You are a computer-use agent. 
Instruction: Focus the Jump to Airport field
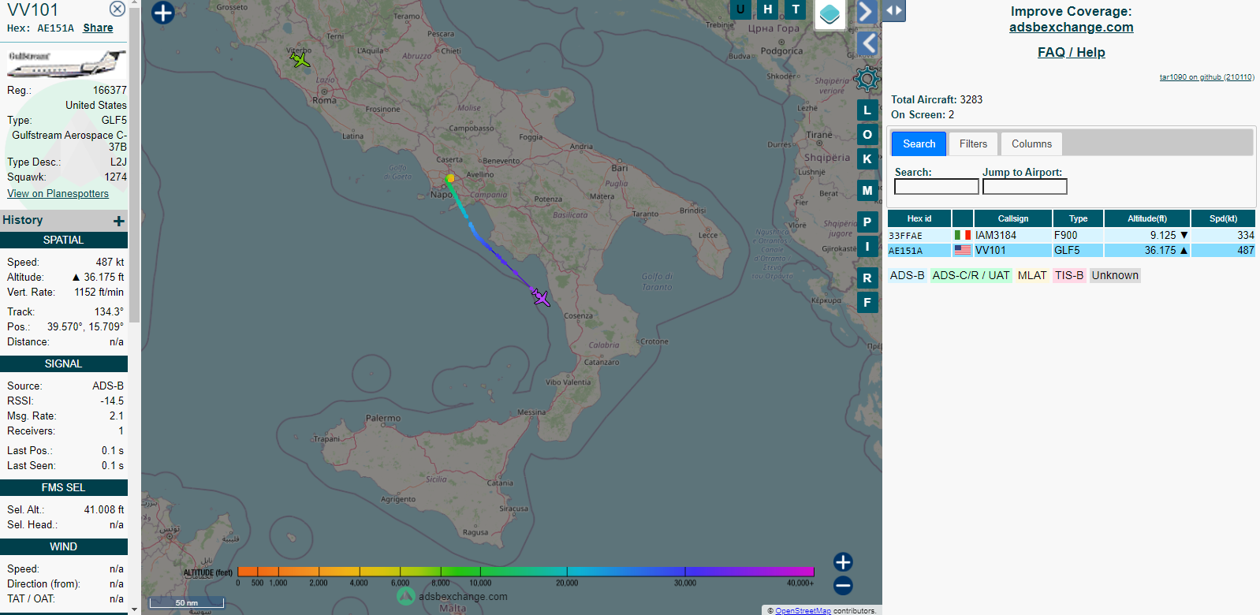click(x=1024, y=186)
